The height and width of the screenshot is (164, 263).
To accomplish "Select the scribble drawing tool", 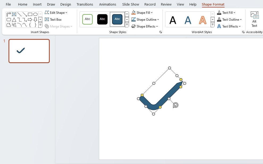I will coord(14,25).
